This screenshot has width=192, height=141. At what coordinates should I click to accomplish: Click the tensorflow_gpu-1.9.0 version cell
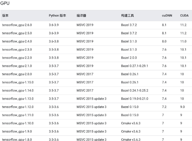[17, 131]
